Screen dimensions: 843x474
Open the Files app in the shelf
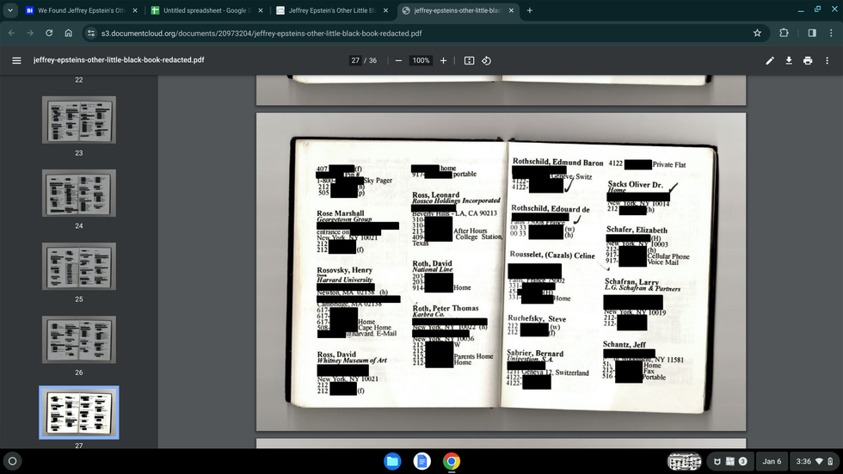pos(392,461)
